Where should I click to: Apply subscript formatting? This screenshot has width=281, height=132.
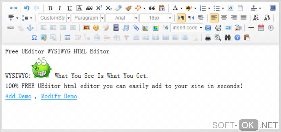tap(109, 8)
